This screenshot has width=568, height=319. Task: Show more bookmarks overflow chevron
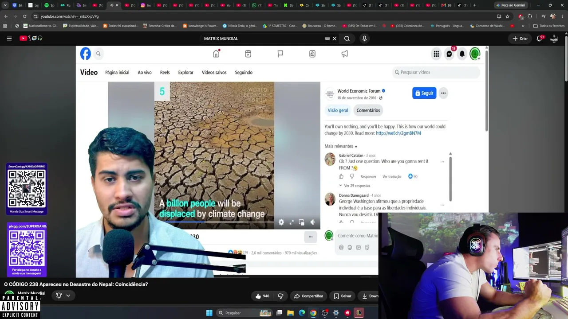(523, 26)
